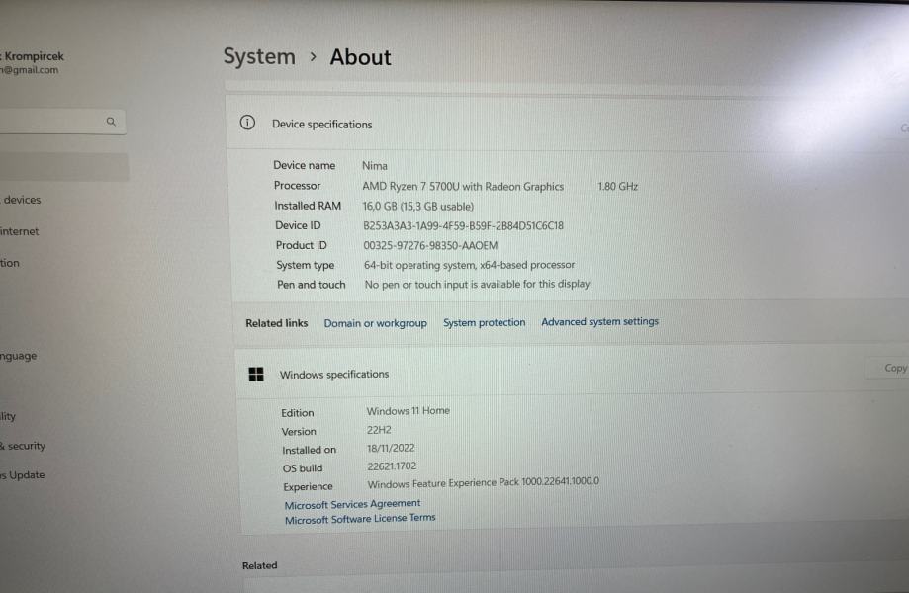The height and width of the screenshot is (593, 909).
Task: Click the Windows Feature Experience Pack value
Action: point(484,482)
